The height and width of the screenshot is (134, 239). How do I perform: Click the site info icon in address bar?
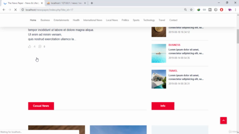point(22,10)
